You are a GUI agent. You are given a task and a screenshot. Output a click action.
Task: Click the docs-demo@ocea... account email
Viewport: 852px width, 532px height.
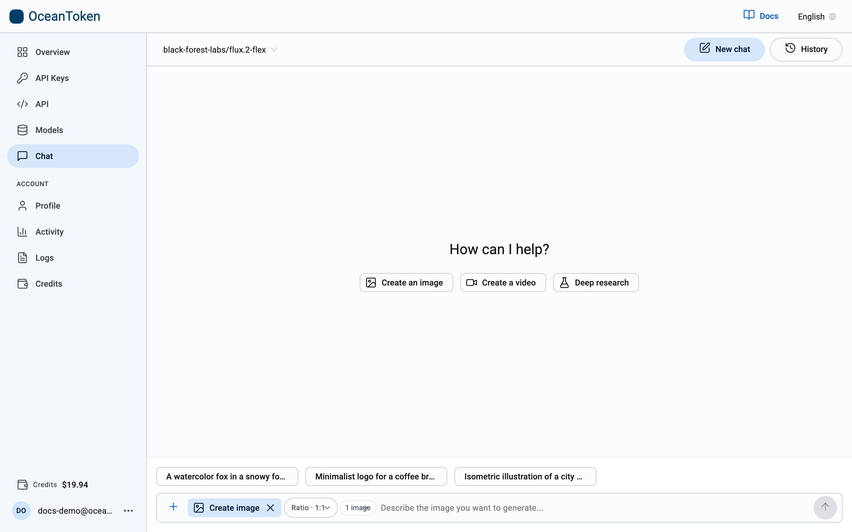pos(75,510)
